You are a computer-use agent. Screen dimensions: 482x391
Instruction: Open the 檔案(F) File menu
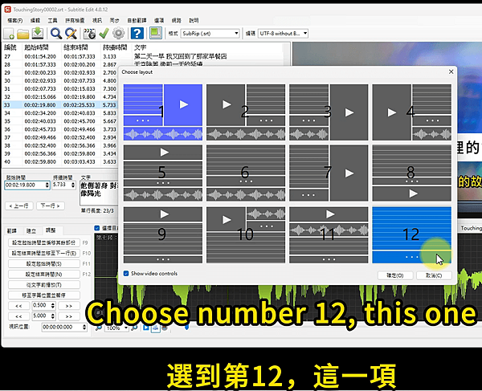[x=14, y=20]
